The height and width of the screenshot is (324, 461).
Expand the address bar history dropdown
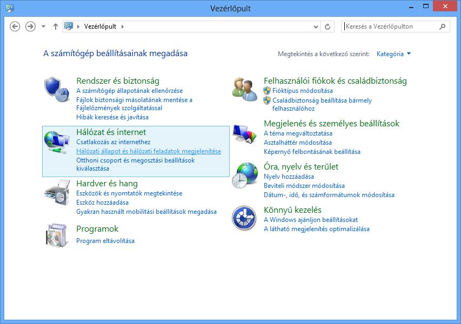tap(316, 27)
